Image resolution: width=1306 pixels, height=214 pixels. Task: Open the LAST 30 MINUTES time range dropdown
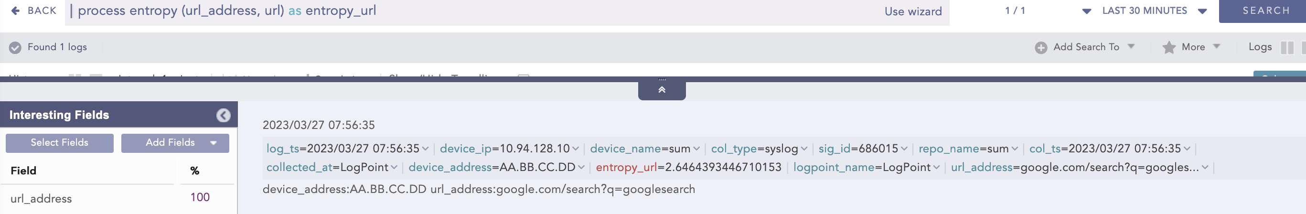coord(1202,11)
